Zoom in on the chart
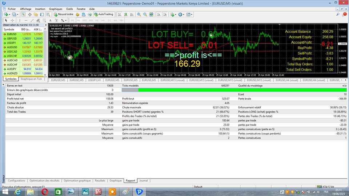 (139, 15)
